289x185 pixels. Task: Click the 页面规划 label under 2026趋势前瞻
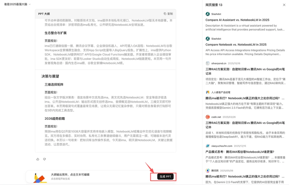click(51, 126)
